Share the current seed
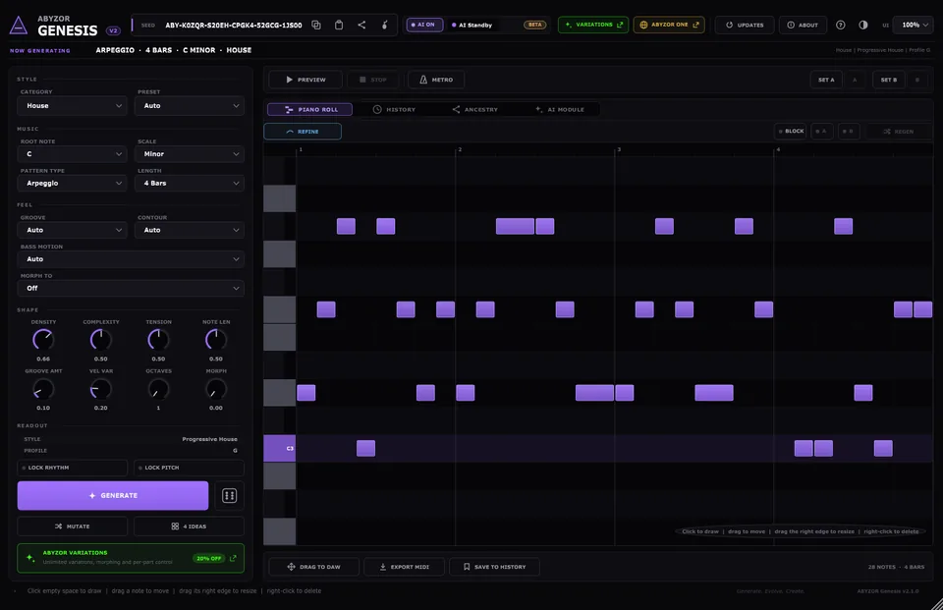Screen dimensions: 943x610 [x=361, y=25]
